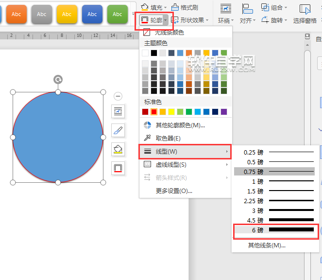
Task: Click the Fill (填充) paint bucket icon
Action: tap(145, 7)
